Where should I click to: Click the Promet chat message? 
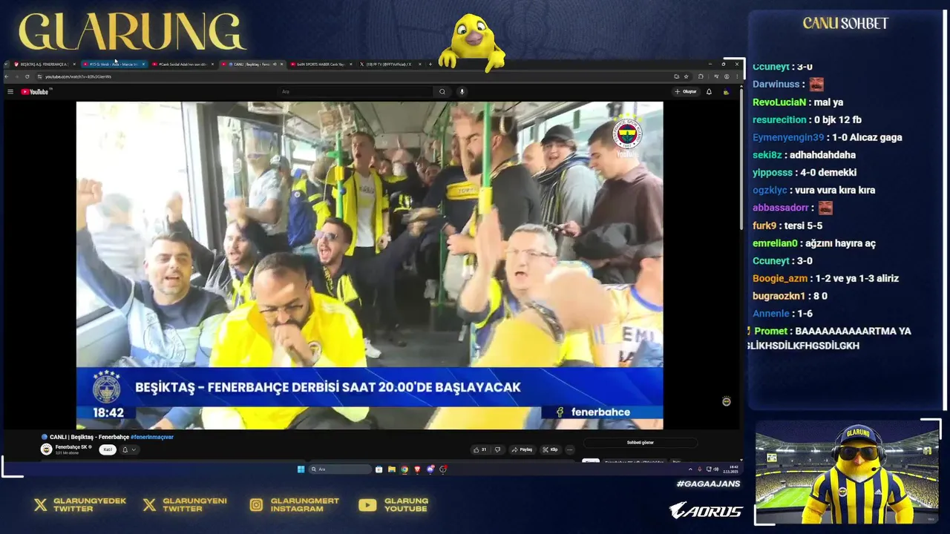coord(830,338)
